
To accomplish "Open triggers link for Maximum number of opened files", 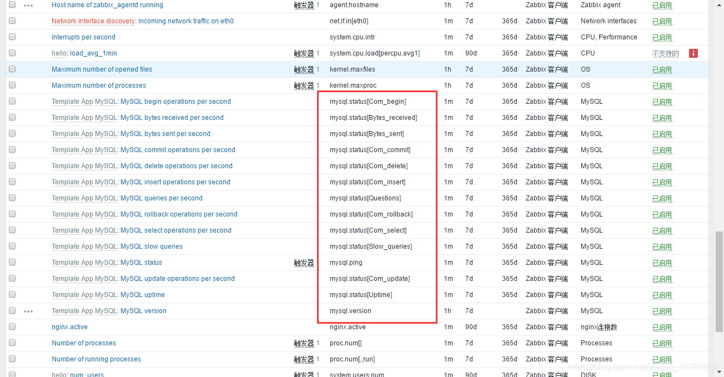I will click(x=304, y=69).
